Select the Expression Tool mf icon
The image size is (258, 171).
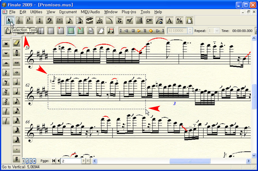pyautogui.click(x=129, y=20)
